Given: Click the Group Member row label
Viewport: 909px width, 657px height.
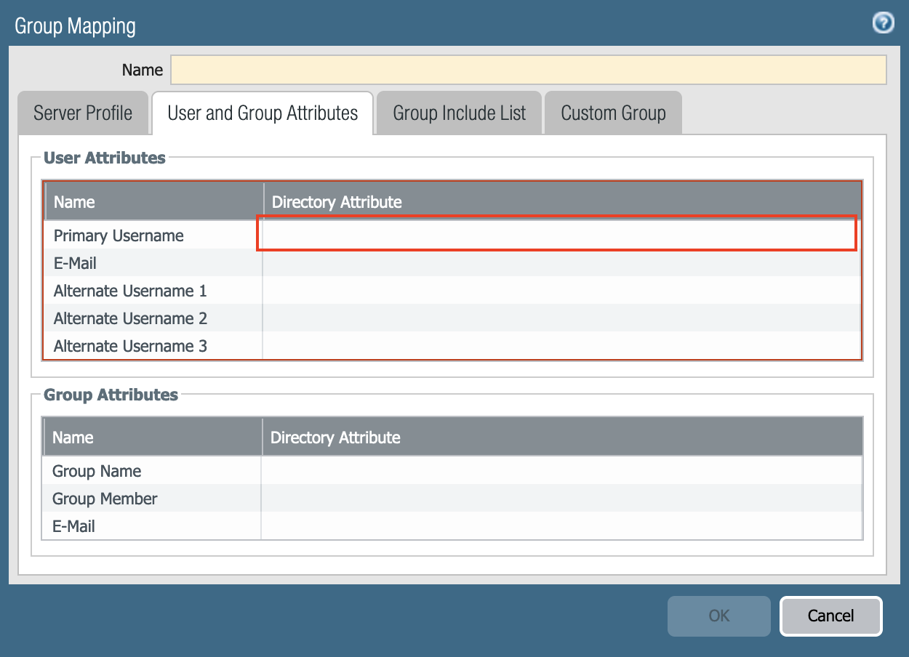Looking at the screenshot, I should pos(105,499).
